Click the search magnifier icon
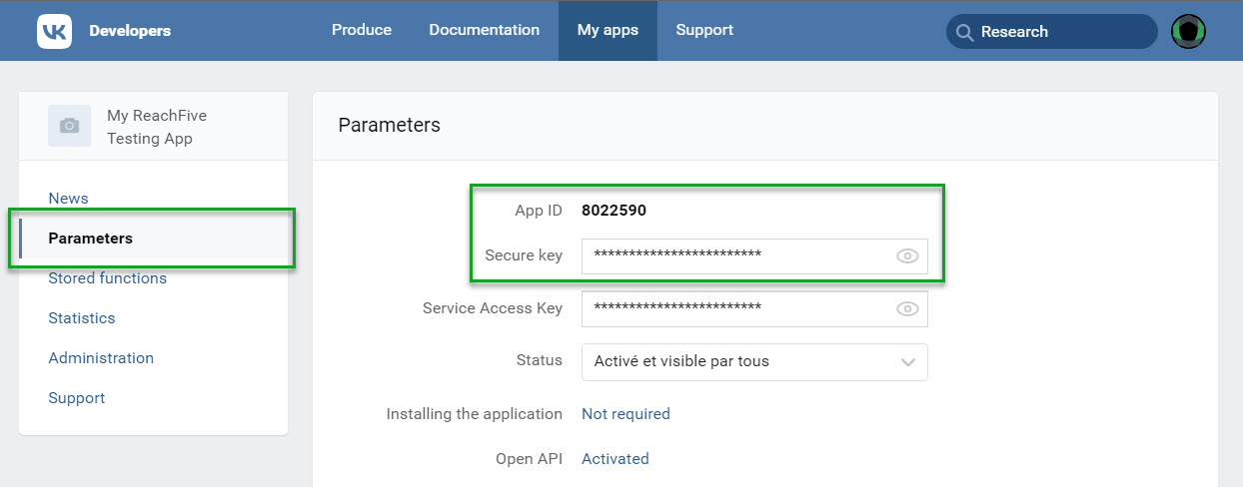1243x487 pixels. [x=964, y=32]
